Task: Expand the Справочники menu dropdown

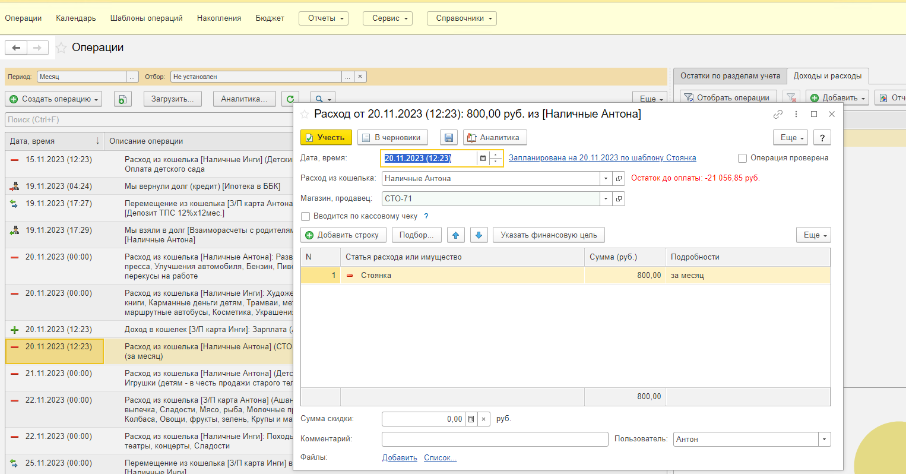Action: coord(462,18)
